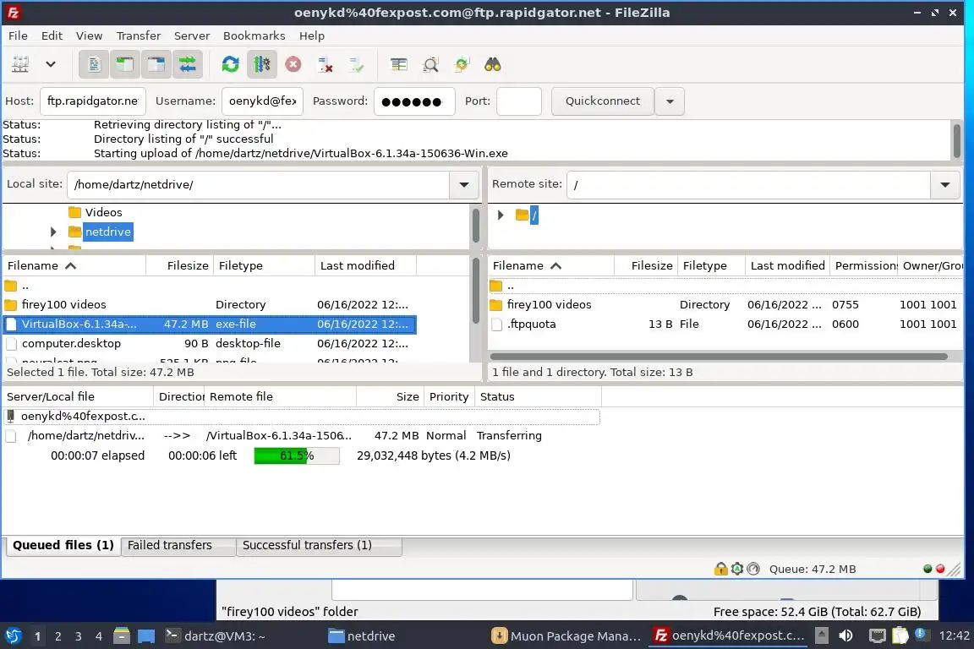This screenshot has width=974, height=649.
Task: Cancel the current operation with red X
Action: (293, 64)
